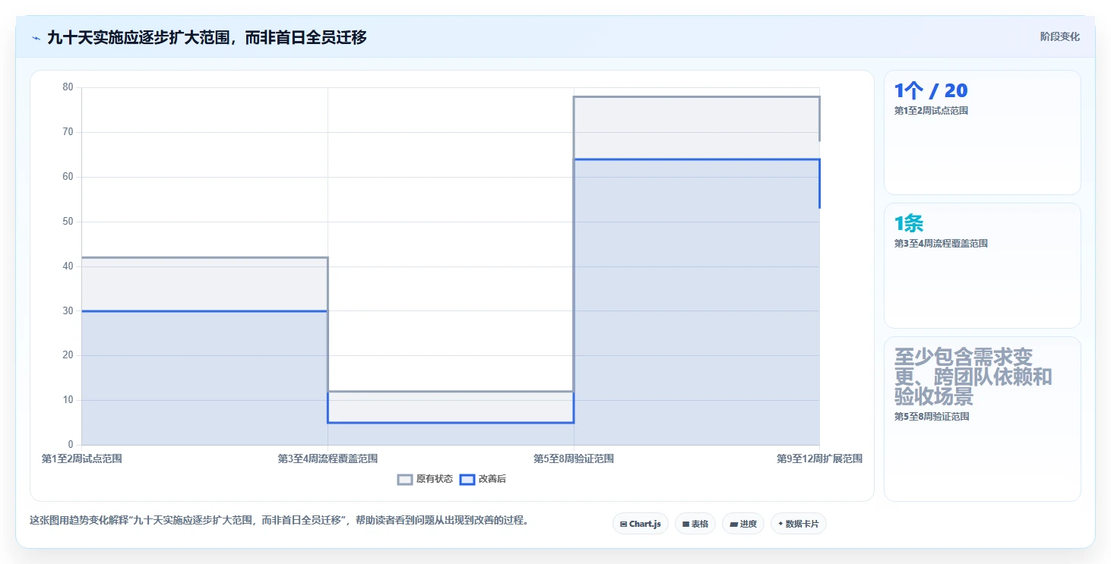Image resolution: width=1111 pixels, height=564 pixels.
Task: Click the chart description text below the chart
Action: click(279, 521)
